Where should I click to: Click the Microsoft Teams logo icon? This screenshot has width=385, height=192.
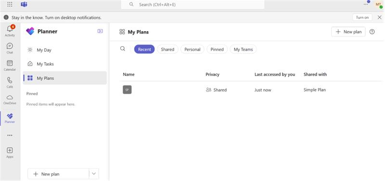click(24, 4)
